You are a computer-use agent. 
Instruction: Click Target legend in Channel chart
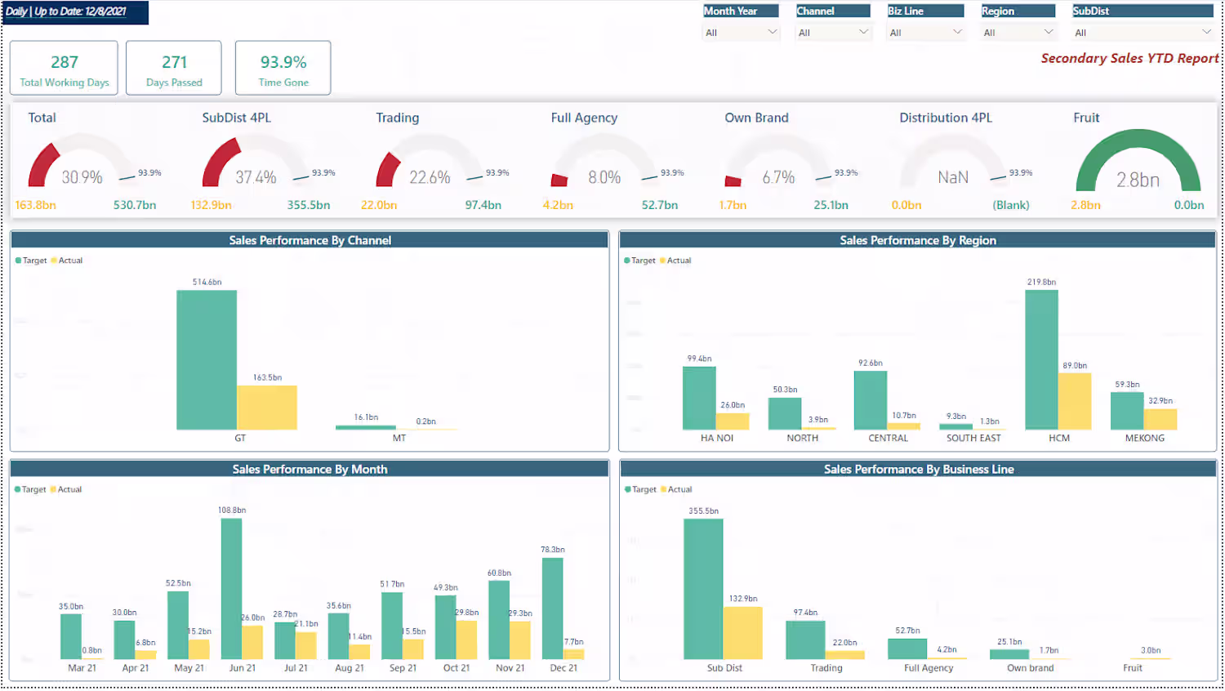pyautogui.click(x=31, y=261)
